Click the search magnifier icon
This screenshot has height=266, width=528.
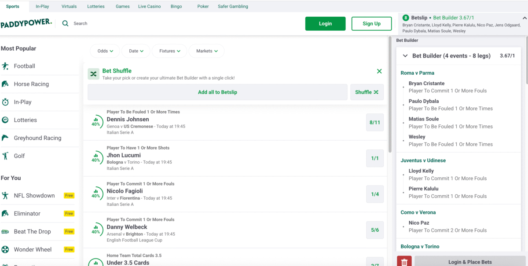66,24
